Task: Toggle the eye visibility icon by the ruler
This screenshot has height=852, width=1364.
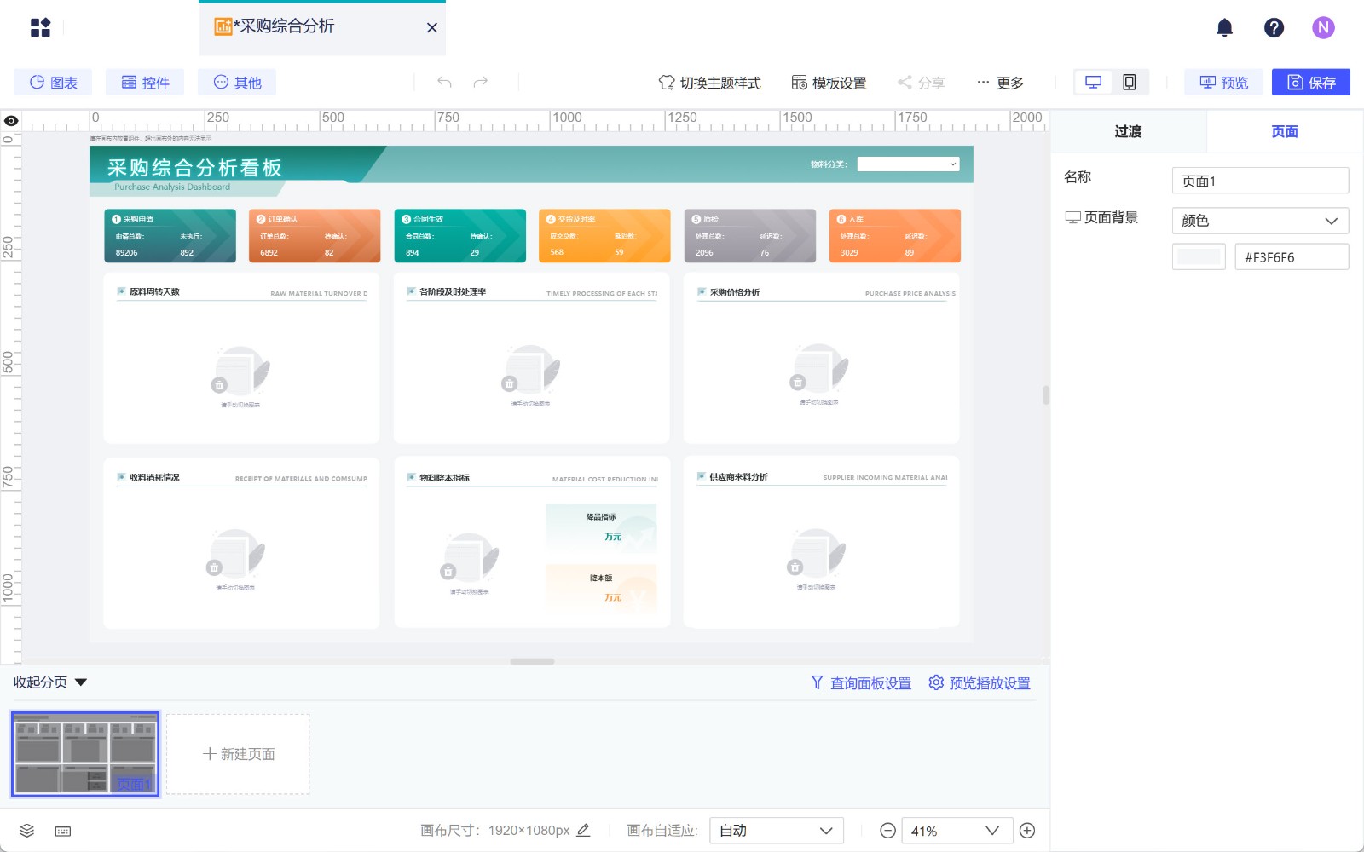Action: tap(10, 121)
